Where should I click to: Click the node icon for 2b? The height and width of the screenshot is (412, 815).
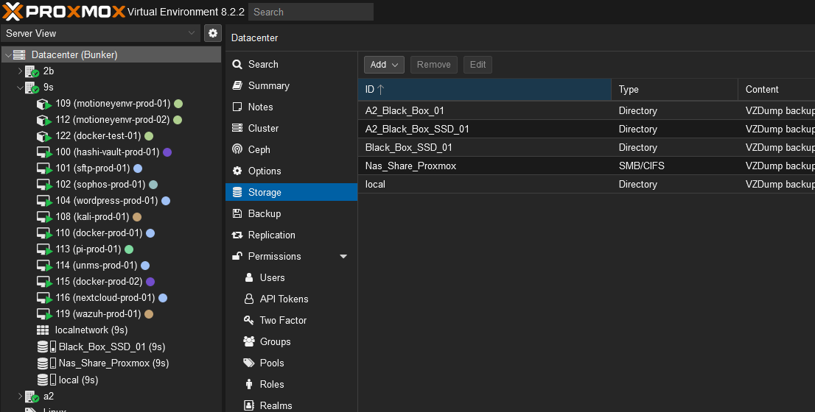tap(32, 71)
